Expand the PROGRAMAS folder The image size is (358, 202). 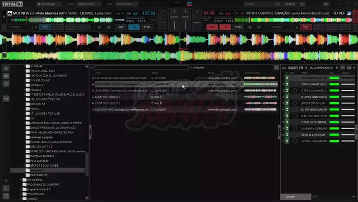[x=21, y=194]
